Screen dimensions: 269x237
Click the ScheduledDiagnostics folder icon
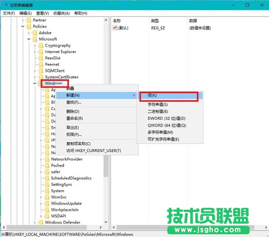[x=47, y=178]
